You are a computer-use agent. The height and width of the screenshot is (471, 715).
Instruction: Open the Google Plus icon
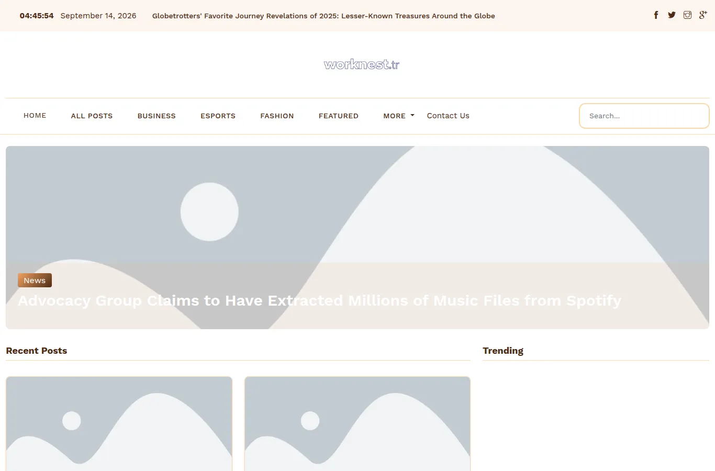click(703, 15)
